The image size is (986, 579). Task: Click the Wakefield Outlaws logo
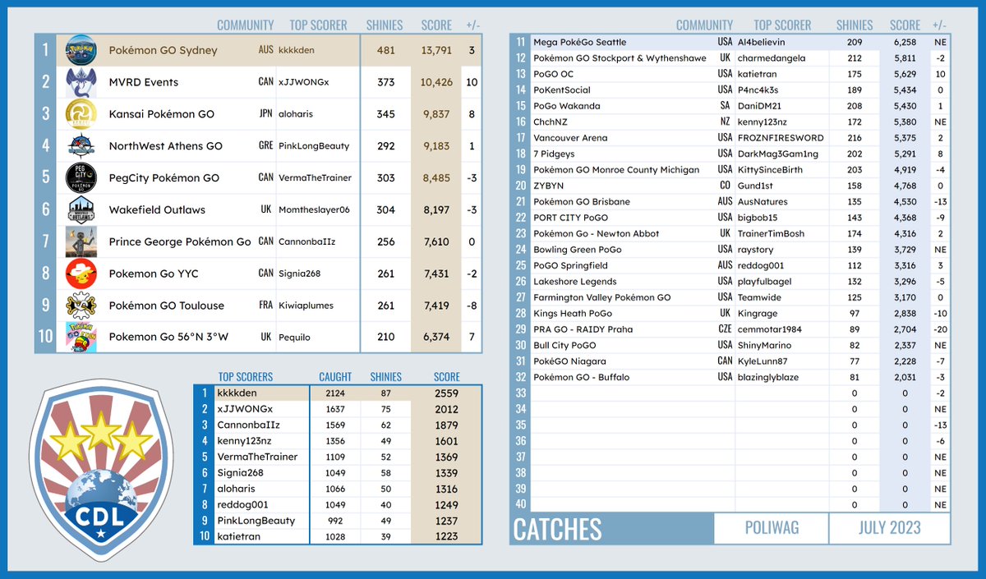pyautogui.click(x=81, y=209)
